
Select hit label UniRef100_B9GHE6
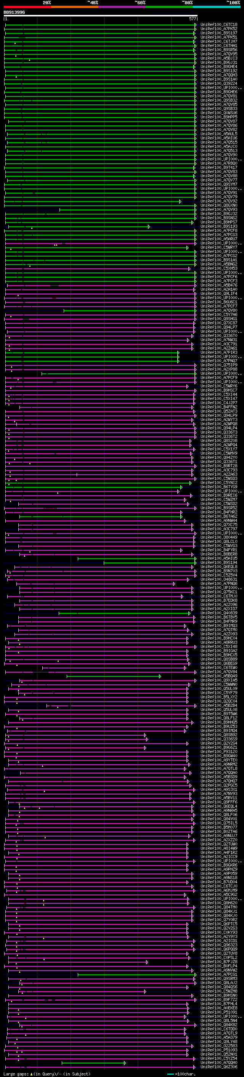219,92
